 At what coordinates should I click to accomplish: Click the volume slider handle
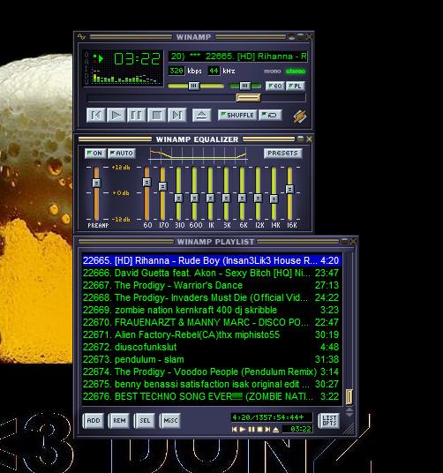[x=194, y=86]
